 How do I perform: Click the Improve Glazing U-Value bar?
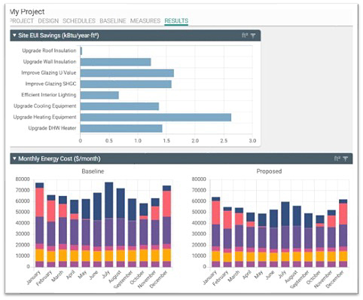tap(127, 73)
